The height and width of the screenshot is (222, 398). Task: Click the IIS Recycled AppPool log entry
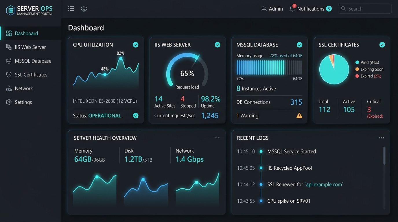pyautogui.click(x=290, y=168)
